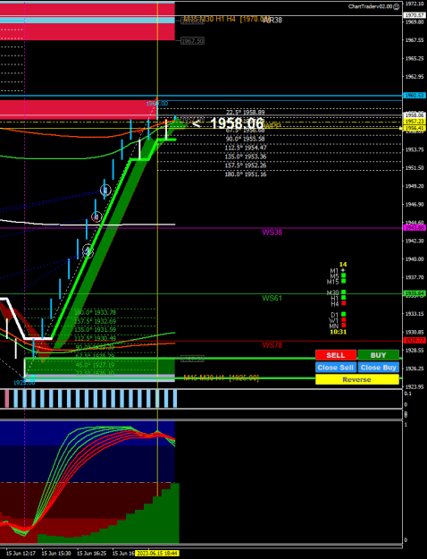The image size is (427, 559).
Task: Click the green BUY button
Action: coord(378,355)
